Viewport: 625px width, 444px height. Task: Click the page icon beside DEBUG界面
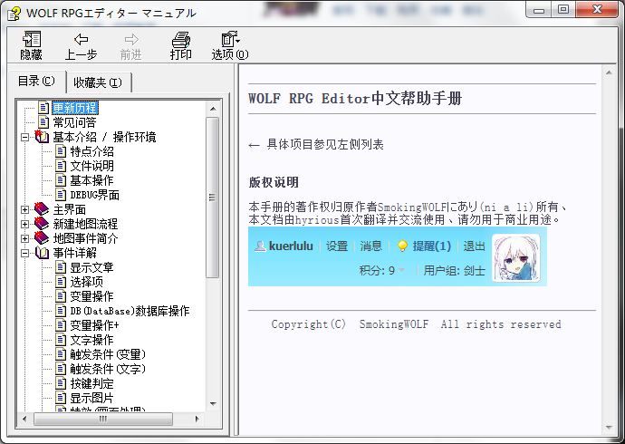click(x=61, y=195)
